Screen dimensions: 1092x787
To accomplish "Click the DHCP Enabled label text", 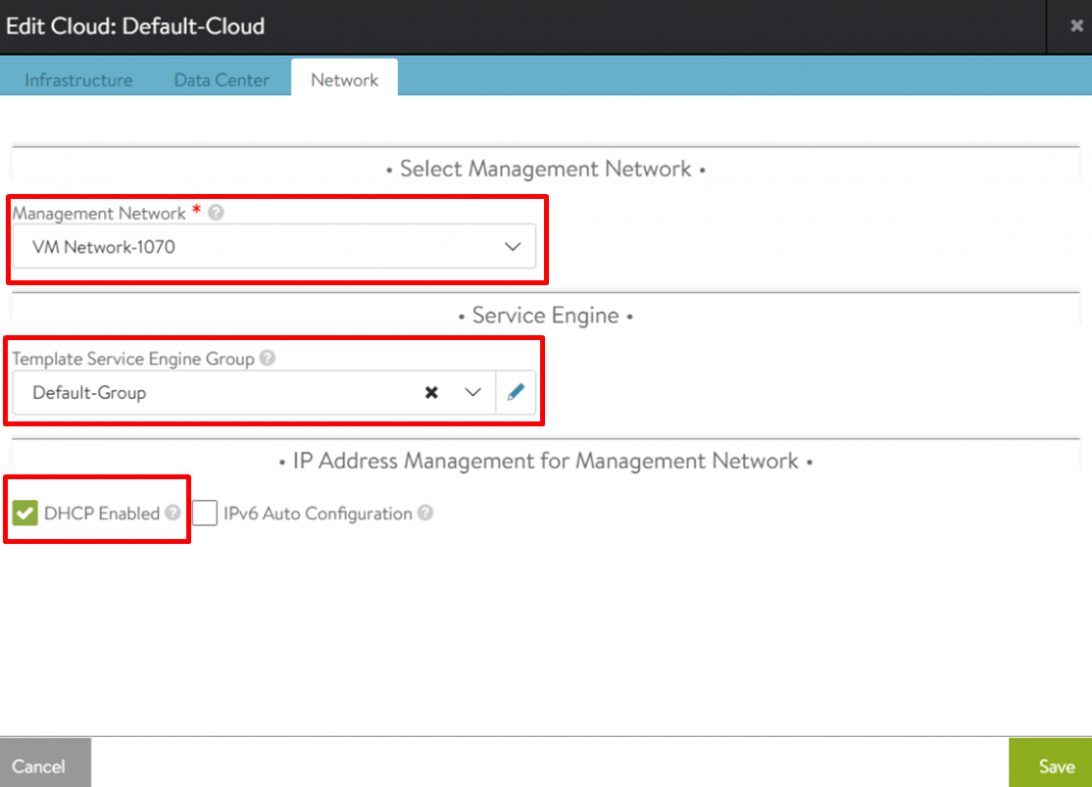I will pos(102,514).
